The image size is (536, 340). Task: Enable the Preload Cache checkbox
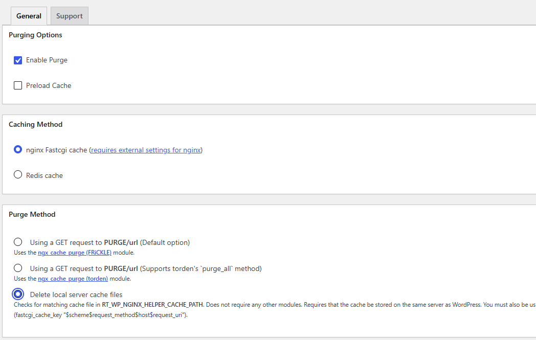(18, 85)
